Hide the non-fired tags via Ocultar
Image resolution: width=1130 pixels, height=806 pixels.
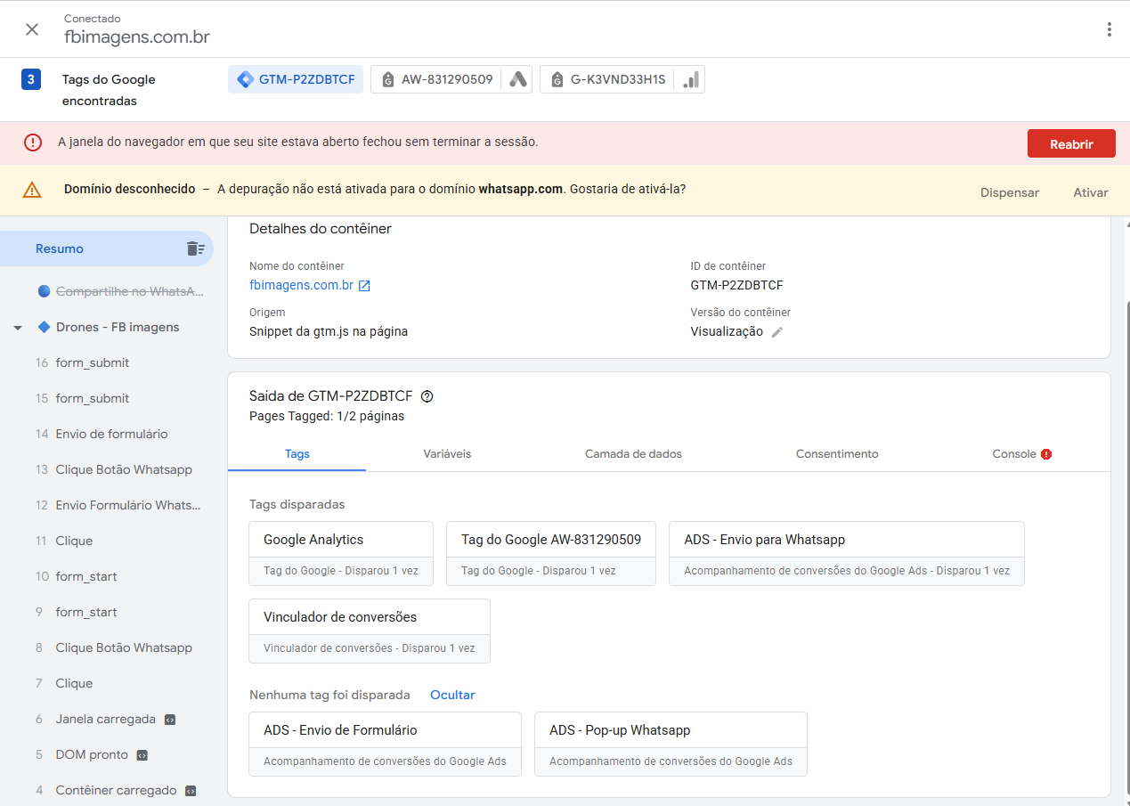pos(452,695)
